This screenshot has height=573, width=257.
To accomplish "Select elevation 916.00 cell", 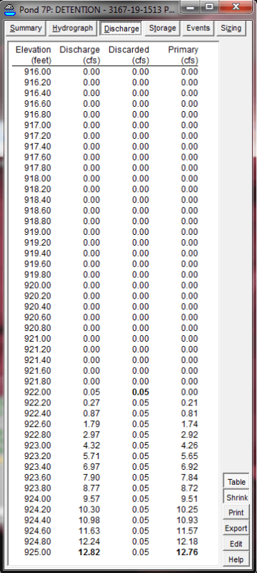I will (38, 72).
